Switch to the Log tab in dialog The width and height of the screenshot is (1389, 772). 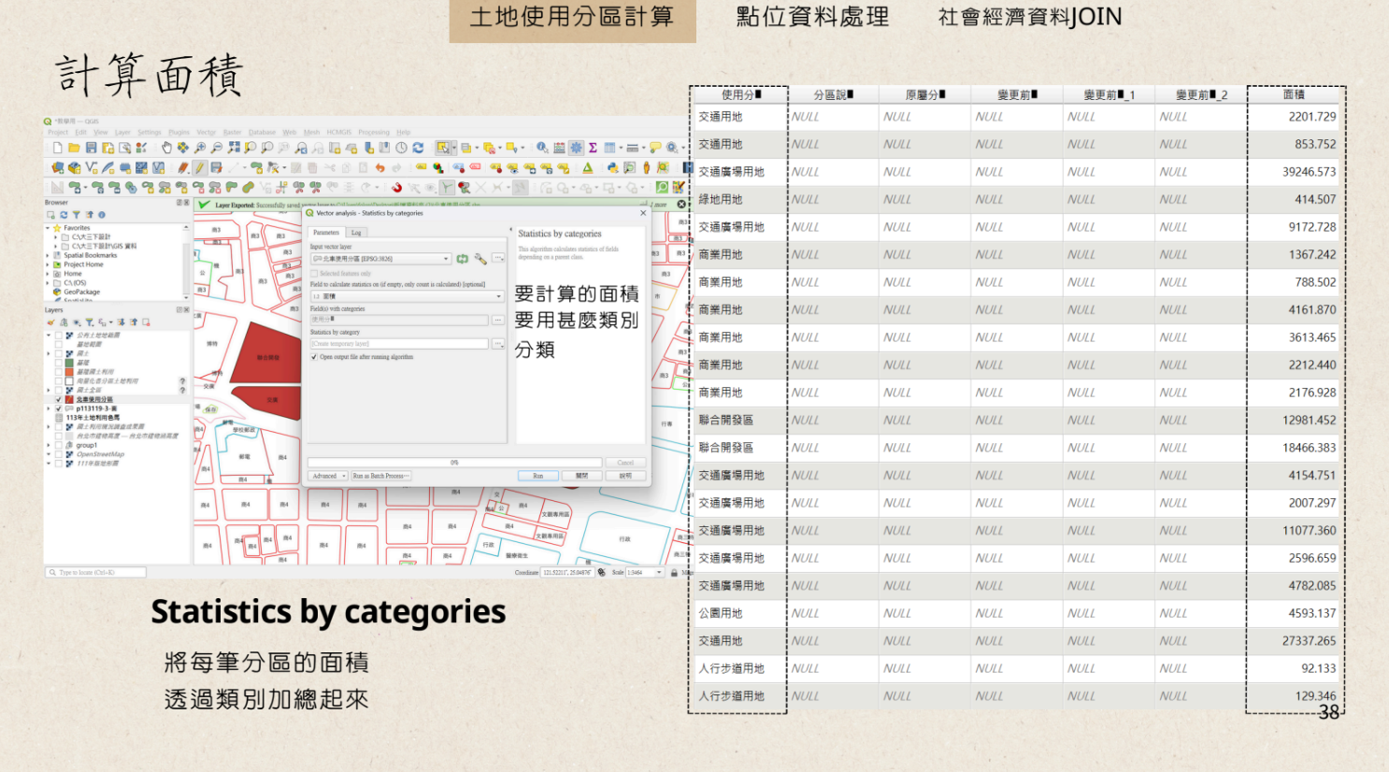click(x=356, y=233)
